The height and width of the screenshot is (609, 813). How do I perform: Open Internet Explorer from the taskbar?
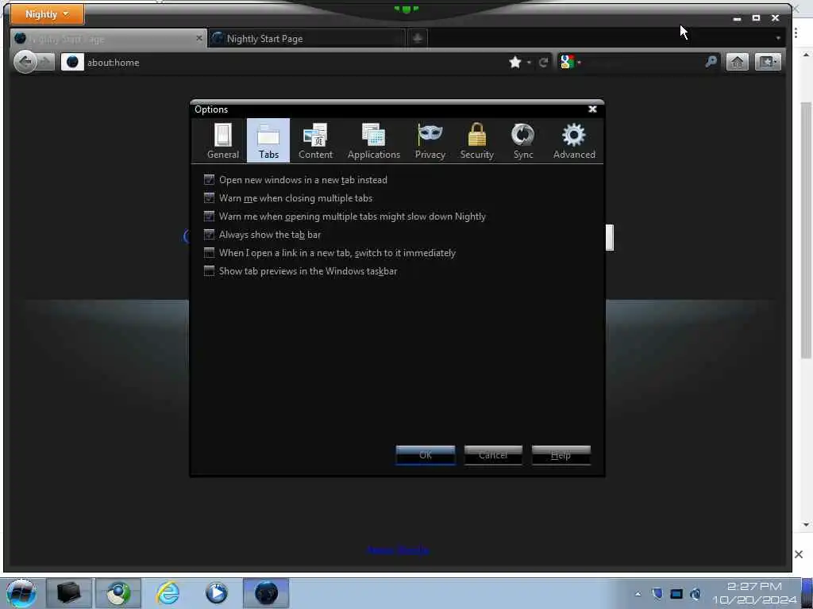pos(168,593)
